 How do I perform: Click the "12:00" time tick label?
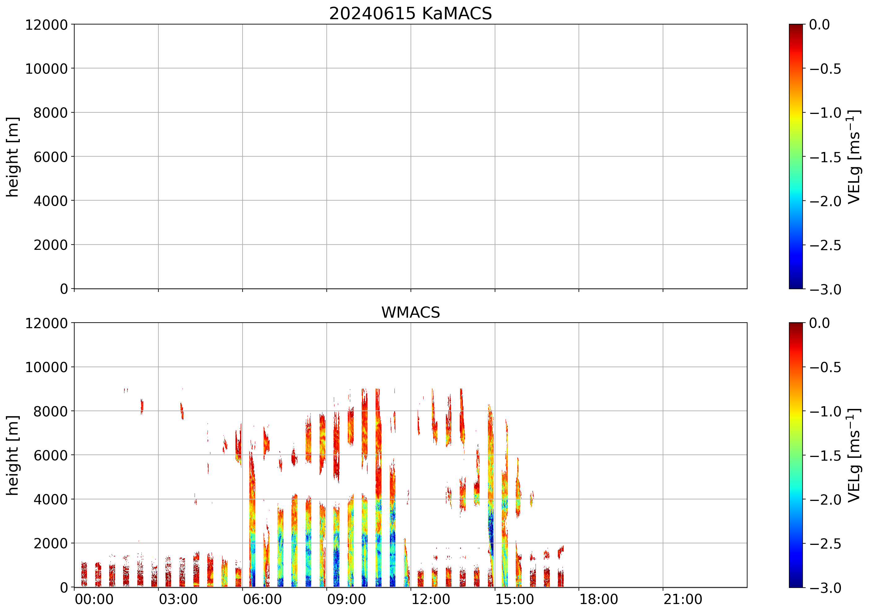tap(430, 600)
